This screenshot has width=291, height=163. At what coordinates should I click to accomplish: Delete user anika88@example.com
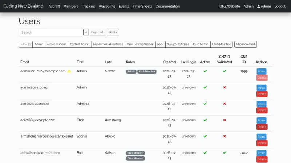pyautogui.click(x=262, y=126)
